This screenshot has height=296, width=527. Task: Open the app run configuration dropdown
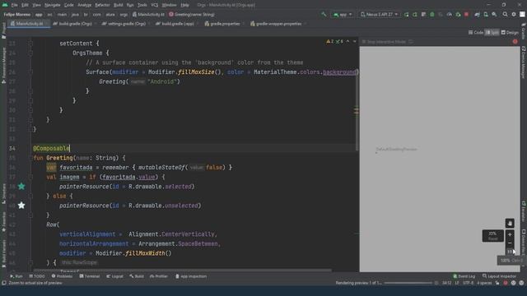coord(343,15)
